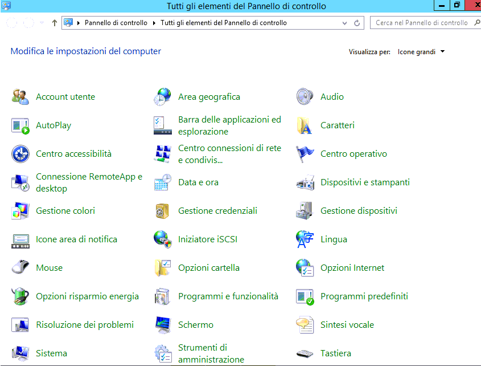Click the refresh button in address bar
Image resolution: width=481 pixels, height=366 pixels.
pyautogui.click(x=357, y=23)
